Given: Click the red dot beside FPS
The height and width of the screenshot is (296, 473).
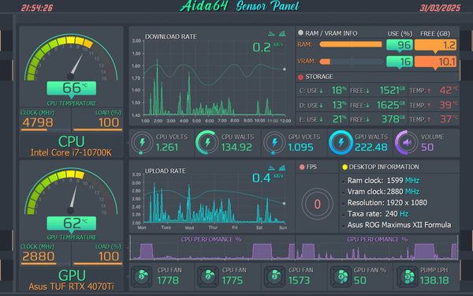Looking at the screenshot, I should pyautogui.click(x=302, y=167).
